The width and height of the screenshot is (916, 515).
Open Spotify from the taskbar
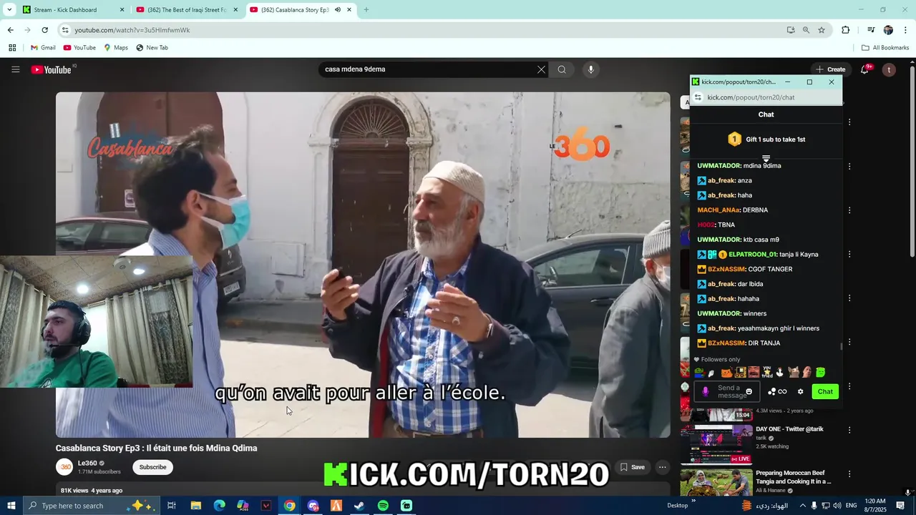click(383, 506)
